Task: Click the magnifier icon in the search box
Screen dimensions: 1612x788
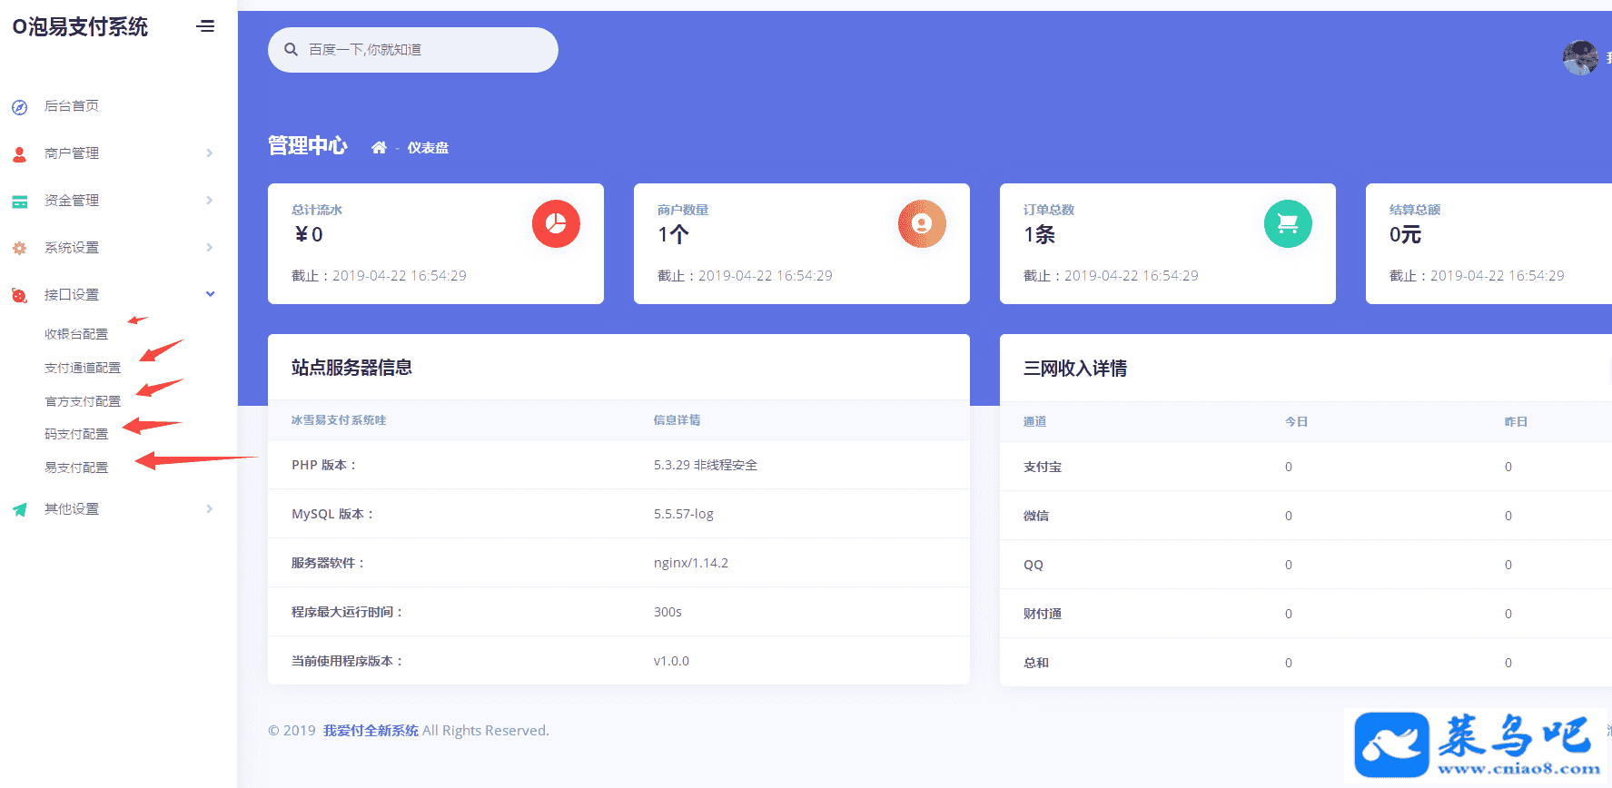Action: tap(291, 49)
